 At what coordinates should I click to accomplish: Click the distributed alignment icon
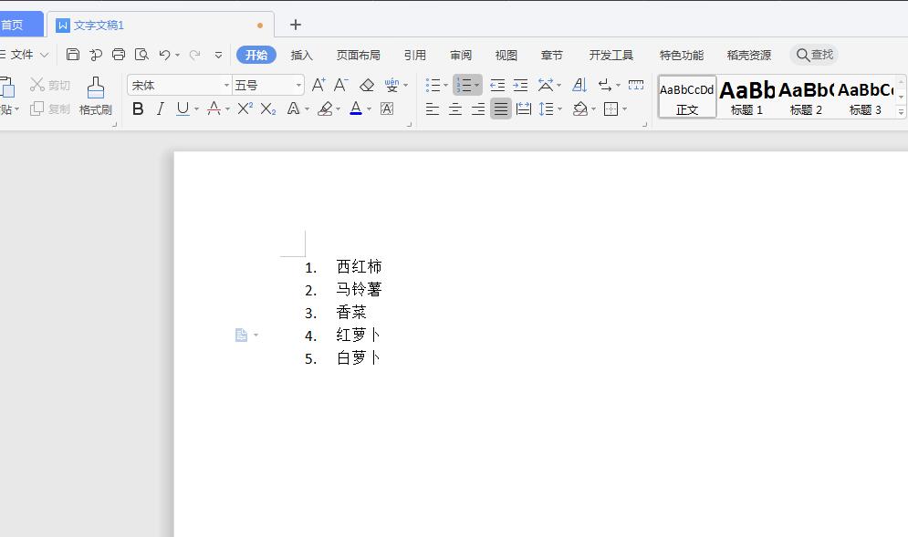coord(524,108)
